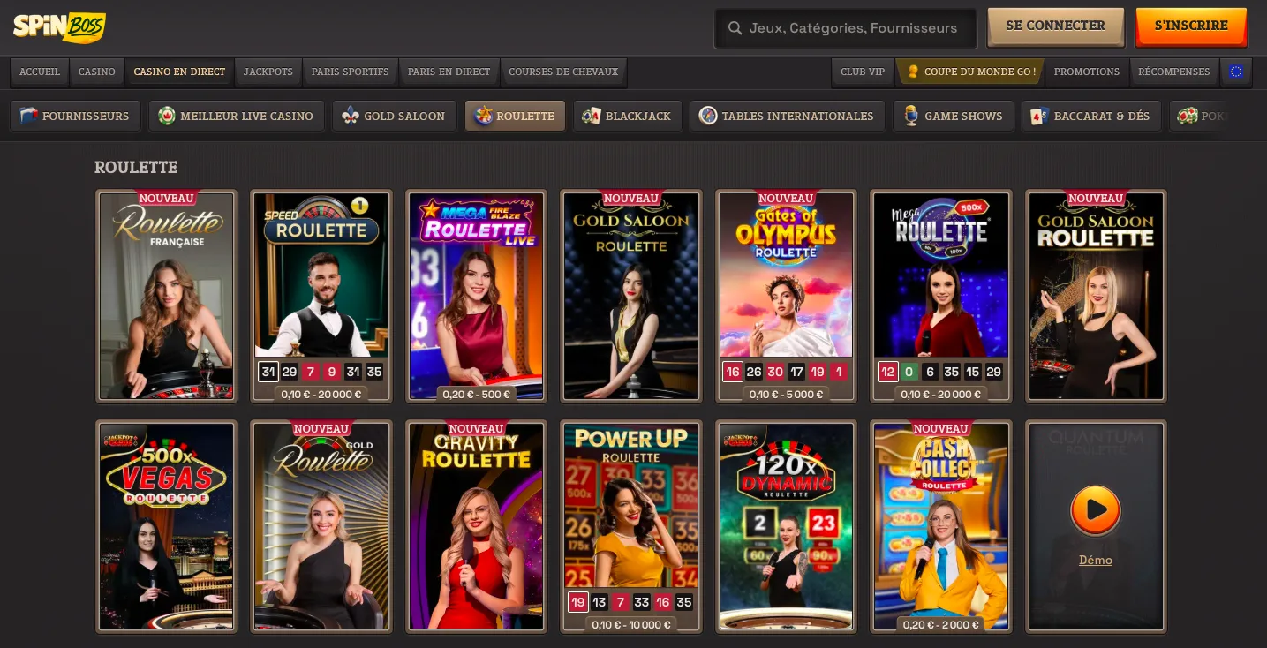Select the Blackjack category tab
1267x648 pixels.
[628, 116]
